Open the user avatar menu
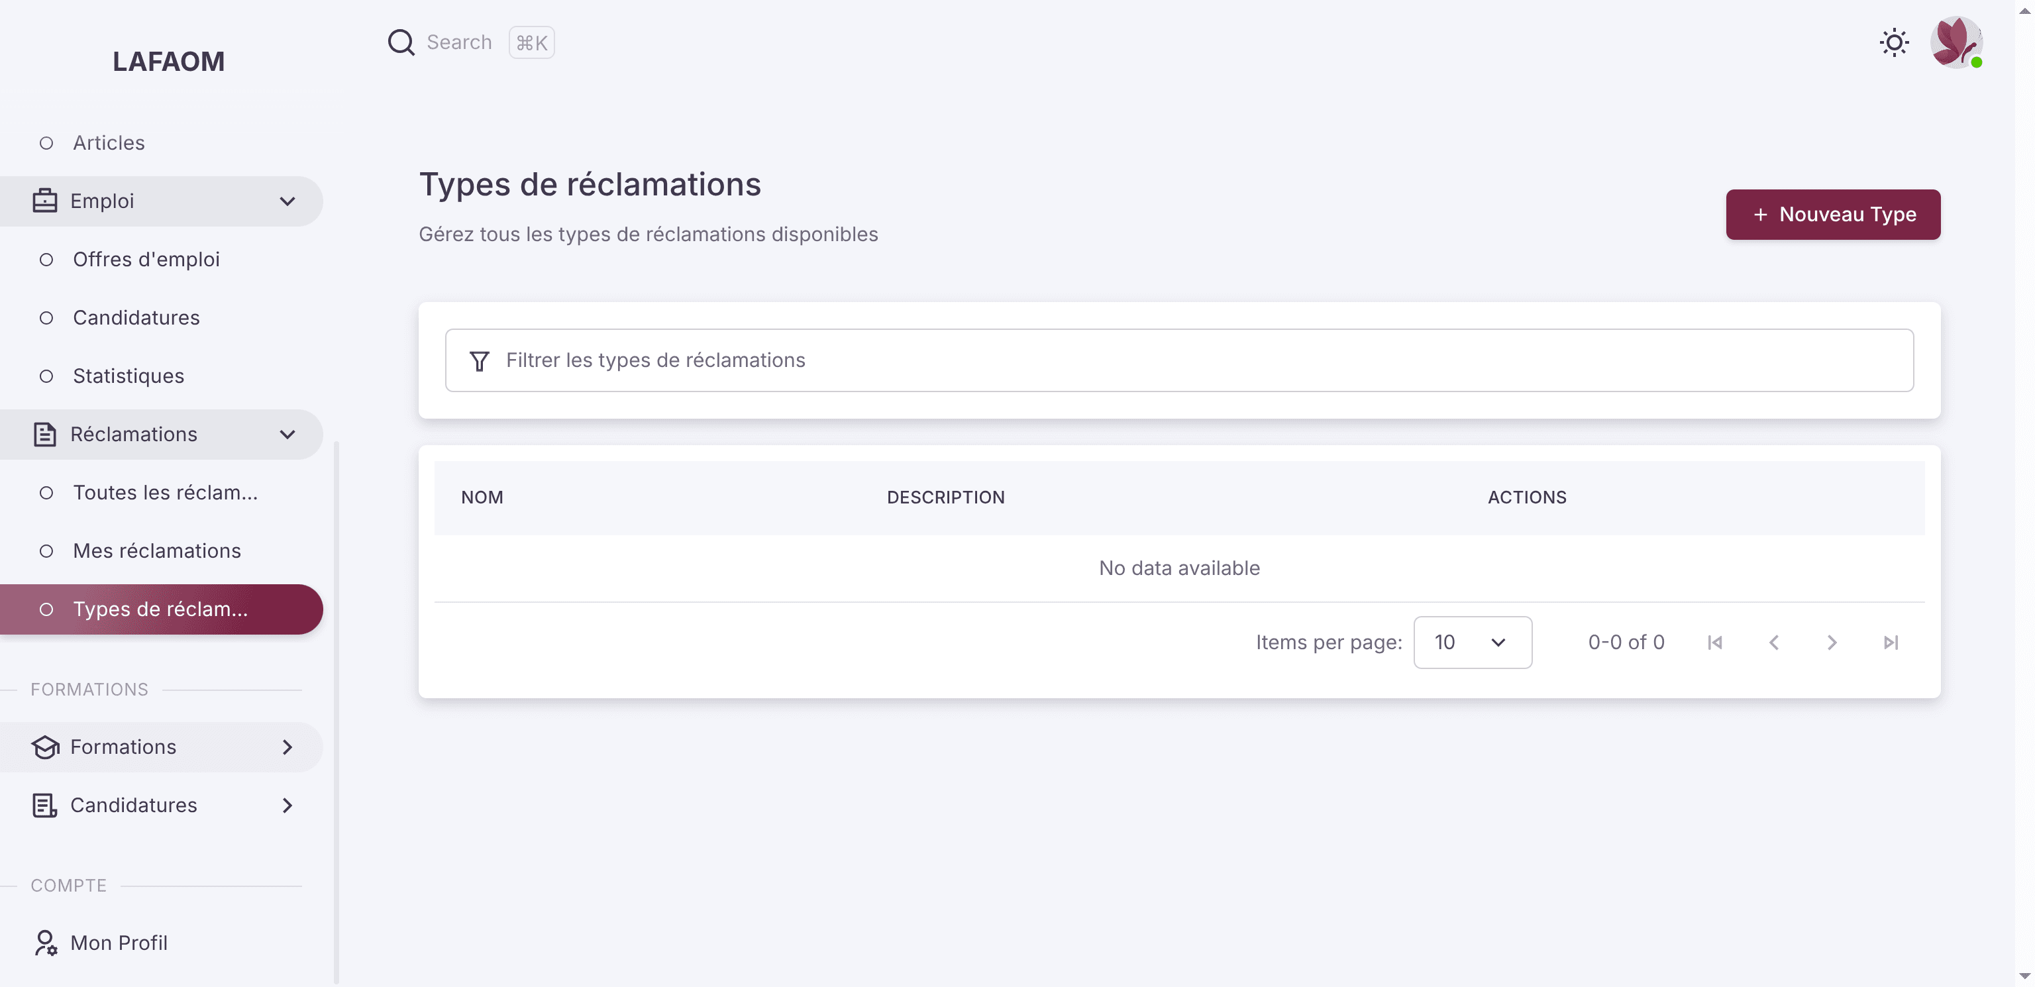This screenshot has height=987, width=2035. (1956, 42)
